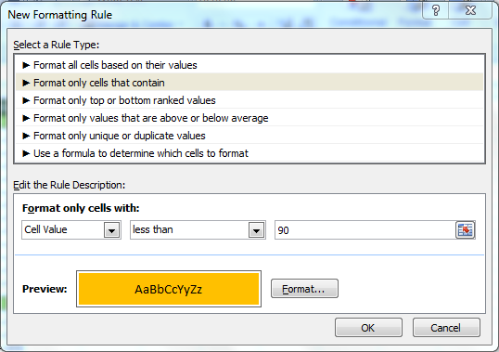Select Use a formula to determine cells
This screenshot has width=499, height=352.
[x=249, y=153]
